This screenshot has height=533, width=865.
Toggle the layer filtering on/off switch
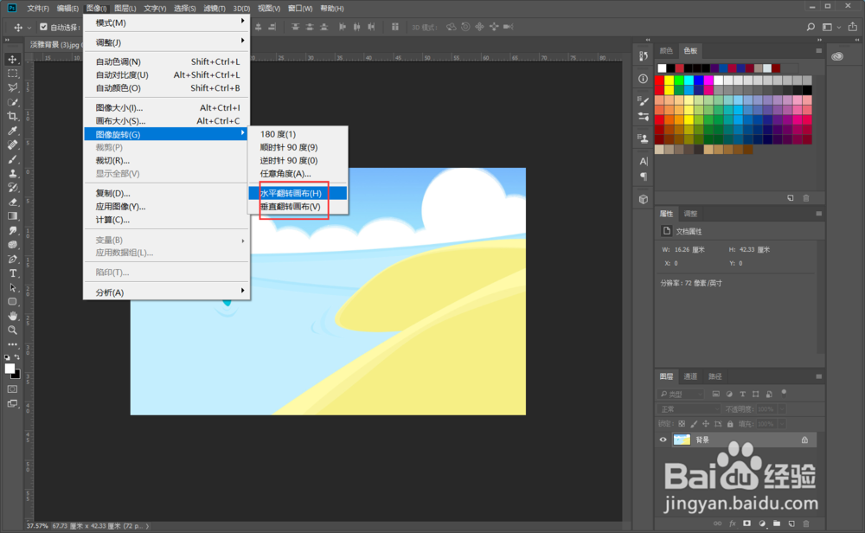[784, 394]
